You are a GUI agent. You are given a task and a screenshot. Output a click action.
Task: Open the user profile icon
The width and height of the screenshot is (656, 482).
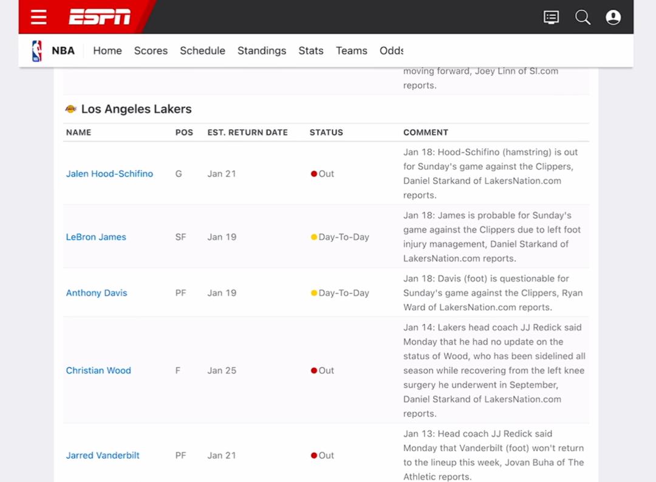tap(613, 17)
